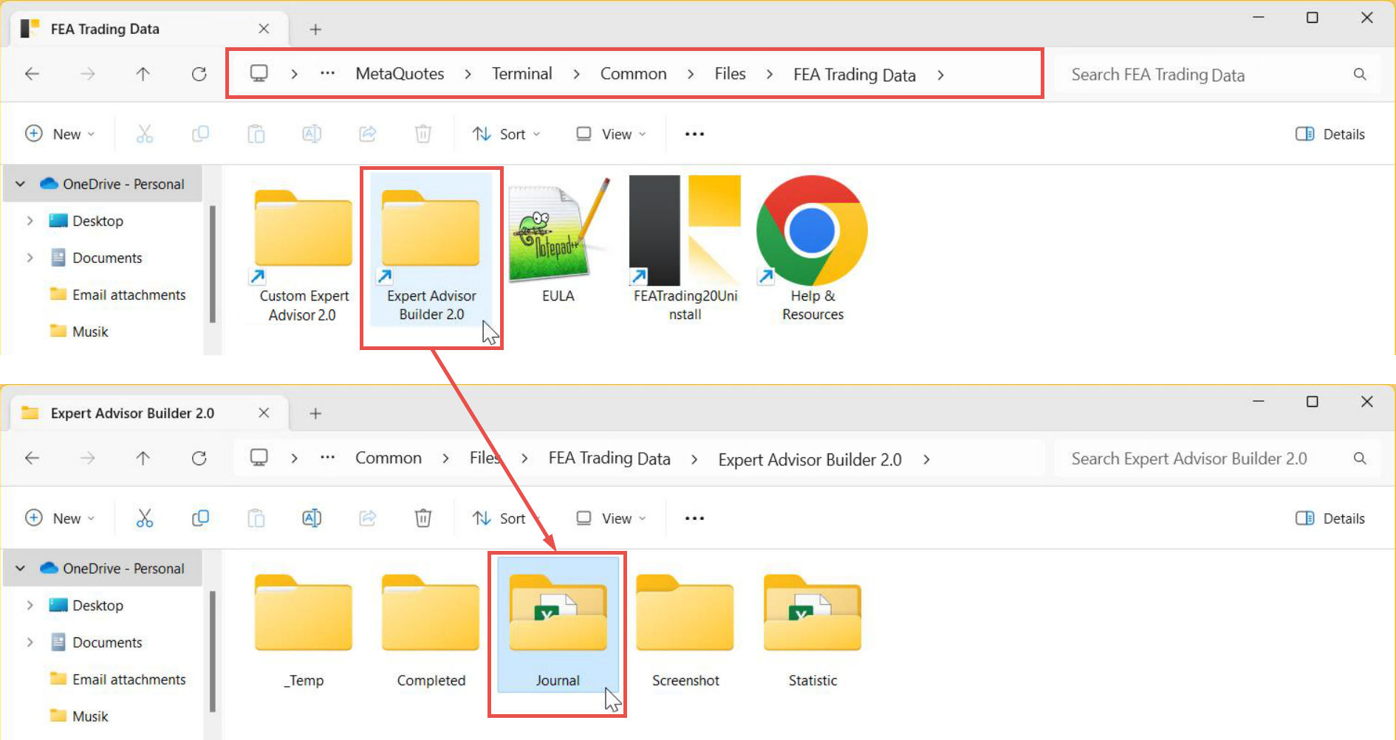Select Desktop in bottom window sidebar

click(86, 606)
